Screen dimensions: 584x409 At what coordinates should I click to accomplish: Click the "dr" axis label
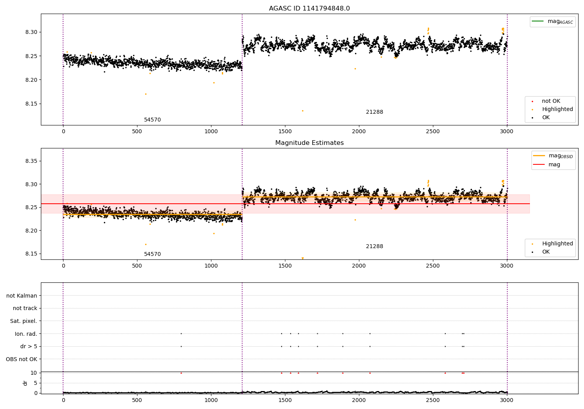tap(25, 383)
